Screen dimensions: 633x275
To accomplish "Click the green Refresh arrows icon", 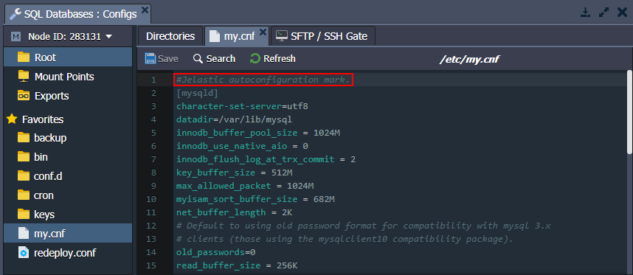I will pyautogui.click(x=255, y=59).
